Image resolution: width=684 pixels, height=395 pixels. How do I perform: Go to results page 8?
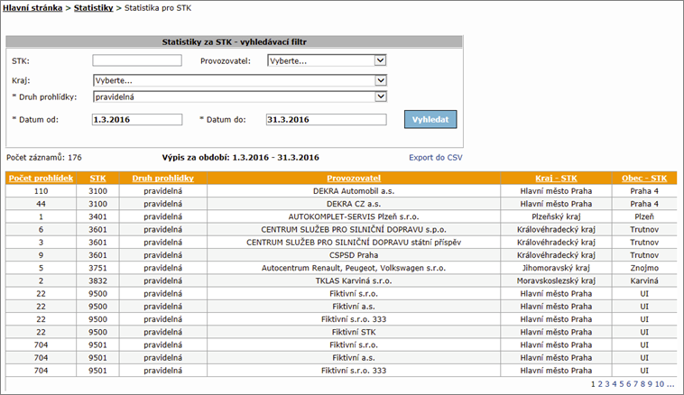tap(642, 384)
